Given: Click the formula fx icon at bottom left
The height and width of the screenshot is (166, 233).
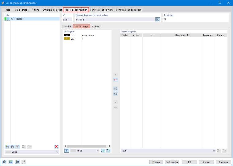Looking at the screenshot, I should (24, 162).
